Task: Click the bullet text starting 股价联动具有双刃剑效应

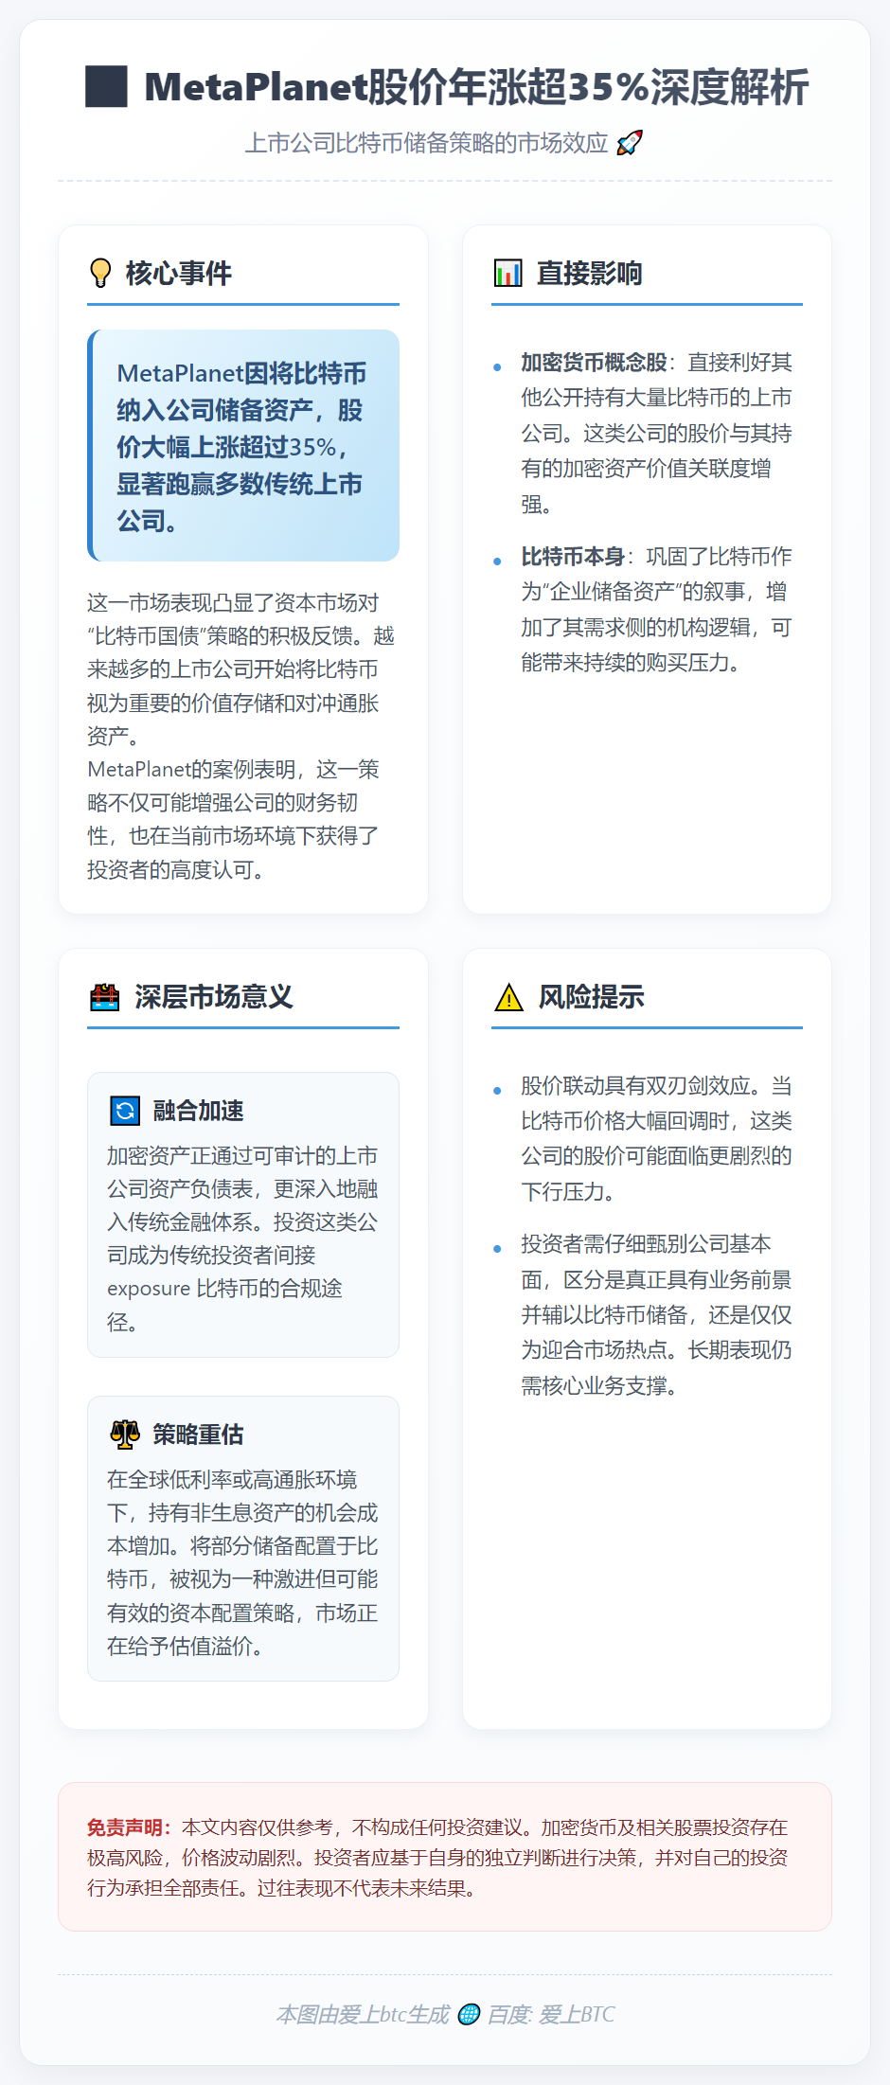Action: pos(656,1138)
